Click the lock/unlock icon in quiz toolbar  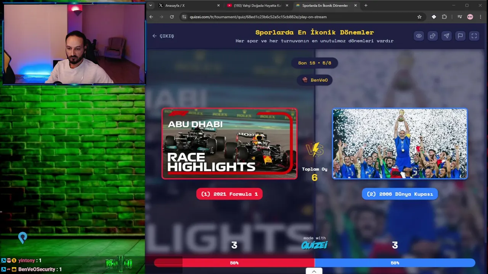pos(432,36)
